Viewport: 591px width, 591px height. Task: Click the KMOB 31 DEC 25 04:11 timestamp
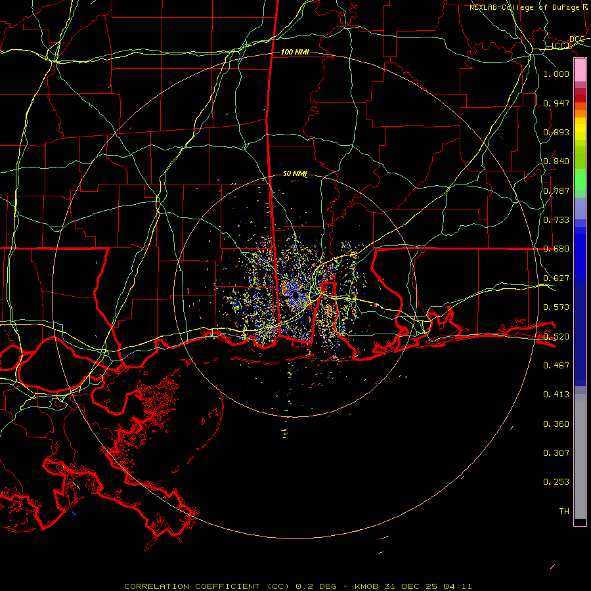(413, 586)
